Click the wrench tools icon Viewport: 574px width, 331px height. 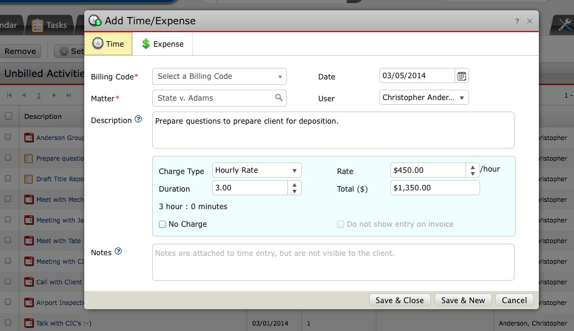(x=564, y=25)
